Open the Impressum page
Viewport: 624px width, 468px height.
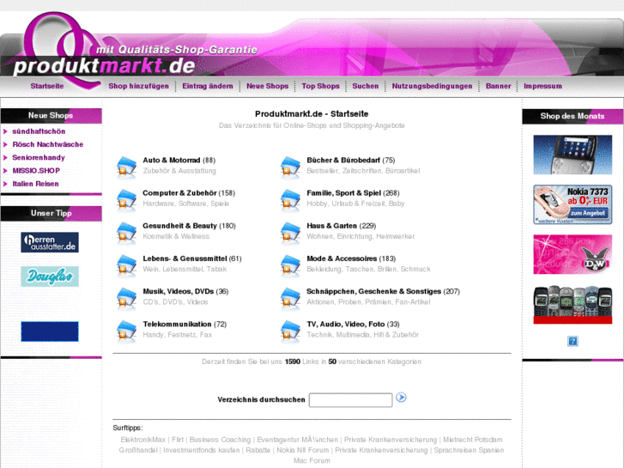click(542, 86)
